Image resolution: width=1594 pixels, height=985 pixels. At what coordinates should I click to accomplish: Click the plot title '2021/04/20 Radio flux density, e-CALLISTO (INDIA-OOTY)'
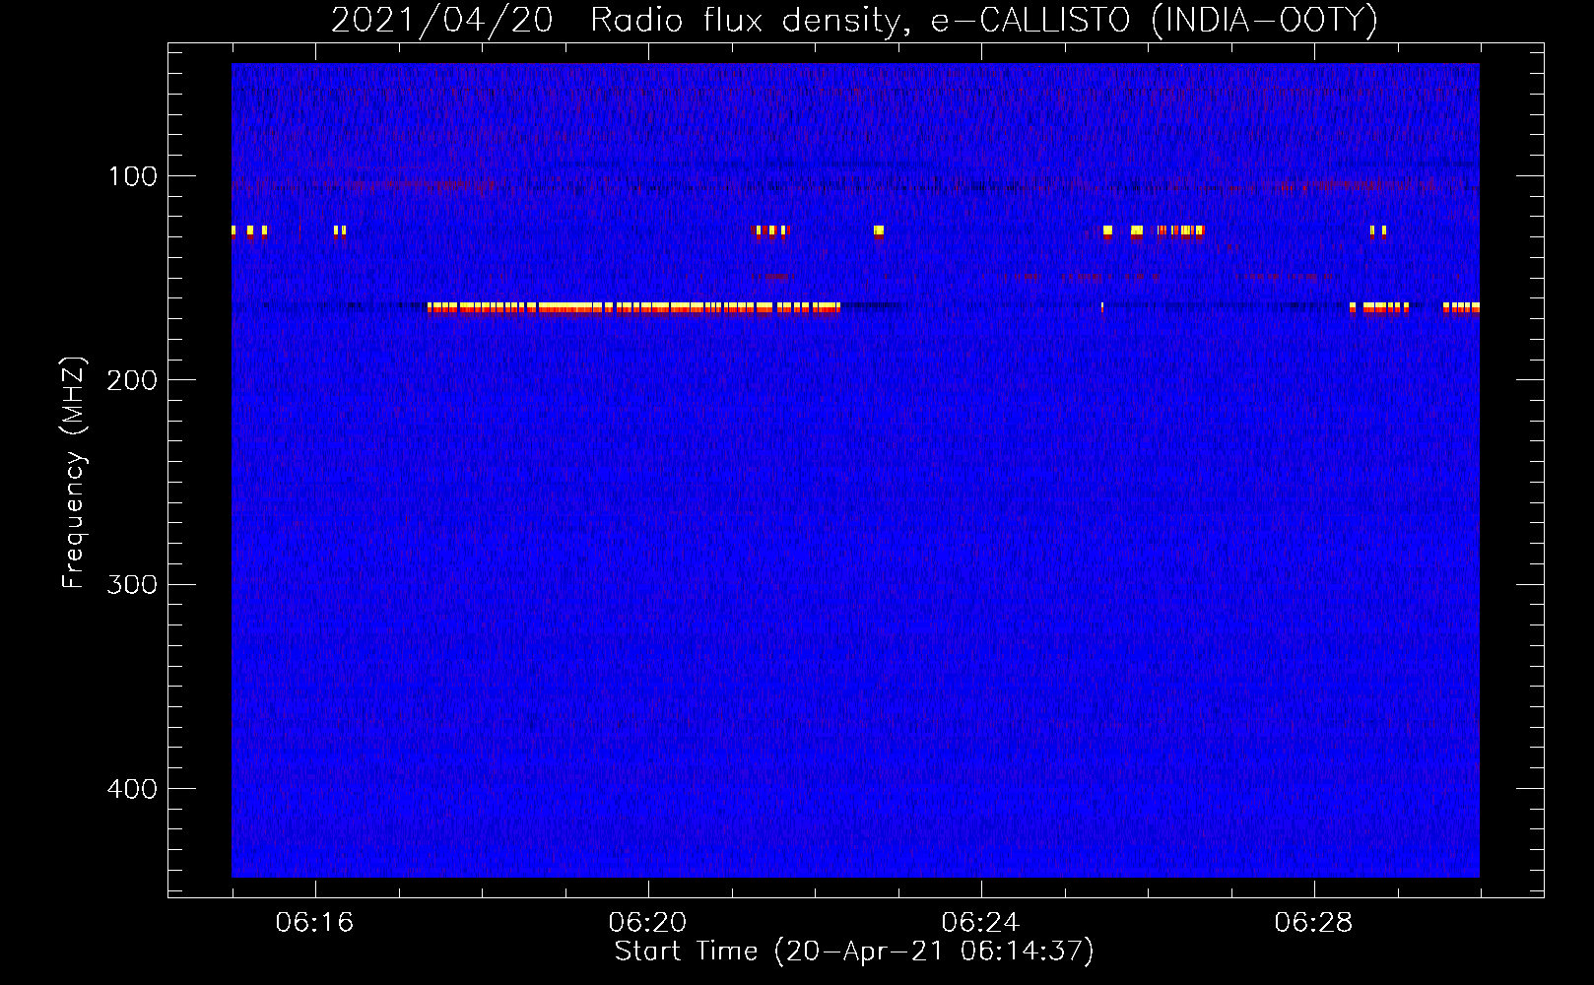click(x=853, y=21)
